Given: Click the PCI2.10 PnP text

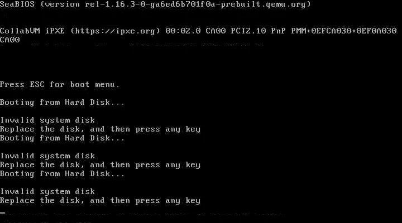Looking at the screenshot, I should point(258,31).
